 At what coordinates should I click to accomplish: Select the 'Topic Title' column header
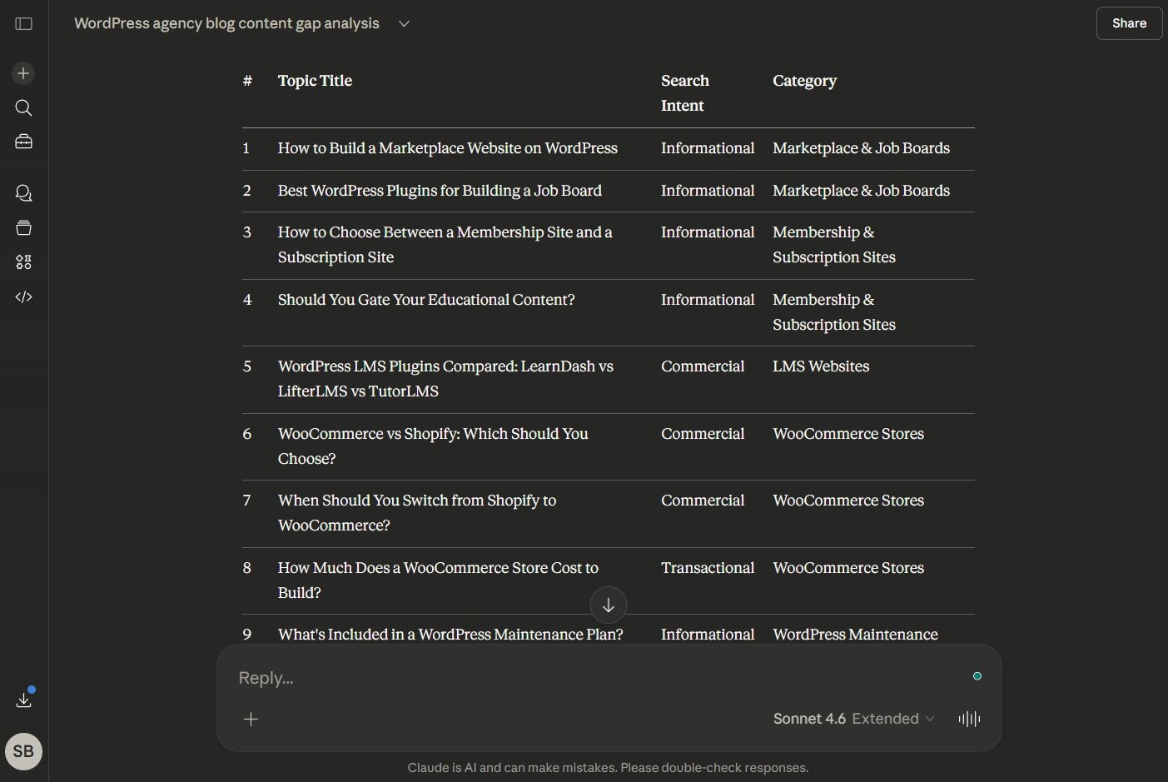[315, 81]
